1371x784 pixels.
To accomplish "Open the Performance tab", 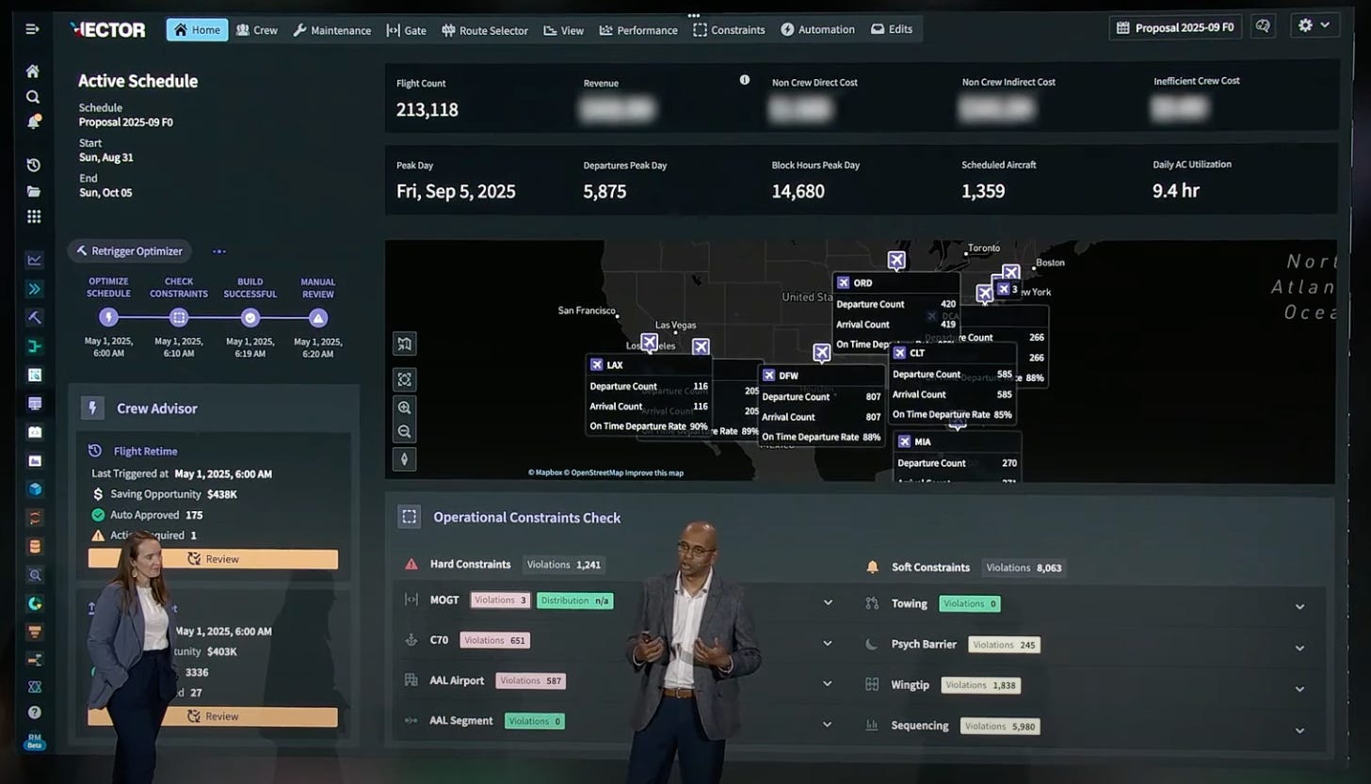I will pos(637,30).
